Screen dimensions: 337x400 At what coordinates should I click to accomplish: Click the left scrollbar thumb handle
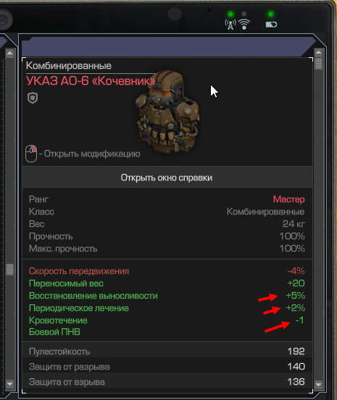pyautogui.click(x=9, y=270)
